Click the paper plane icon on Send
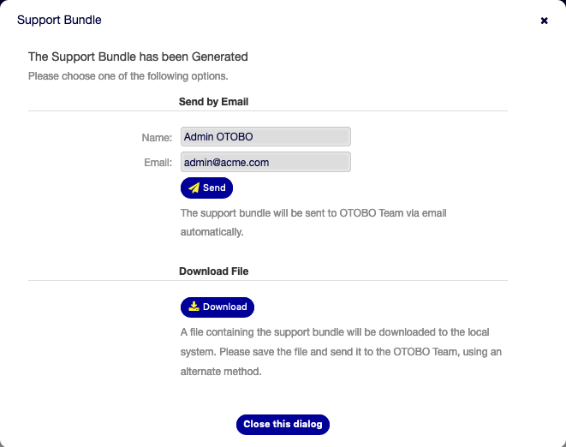566x447 pixels. (194, 188)
